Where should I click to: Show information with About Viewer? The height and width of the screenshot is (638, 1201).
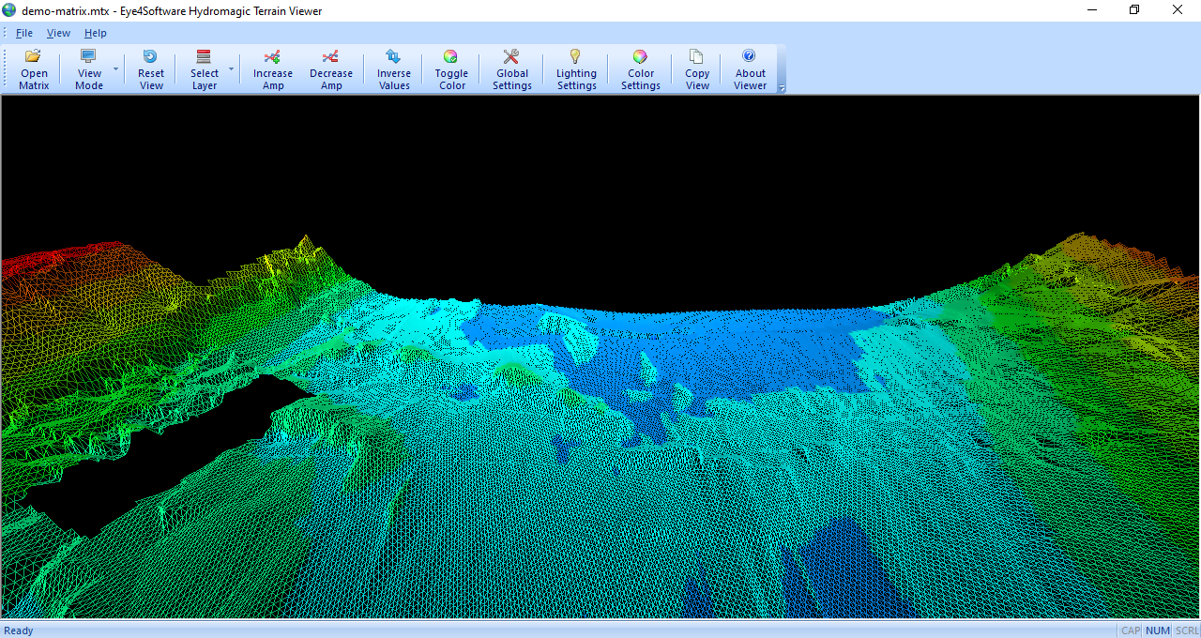coord(750,68)
